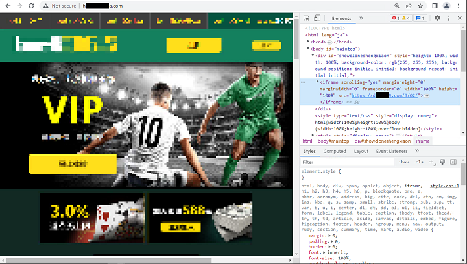467x264 pixels.
Task: Click yellow button in site header center
Action: tap(194, 45)
